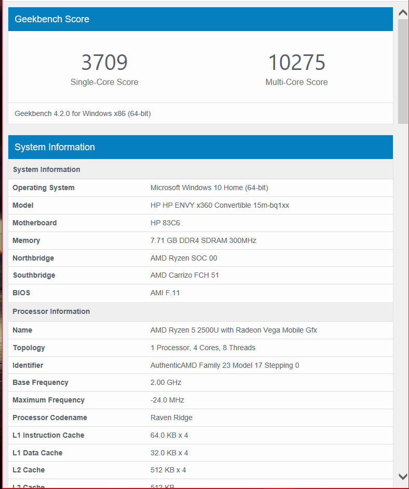Click the Topology row label
Screen dimensions: 409x489
coord(29,348)
